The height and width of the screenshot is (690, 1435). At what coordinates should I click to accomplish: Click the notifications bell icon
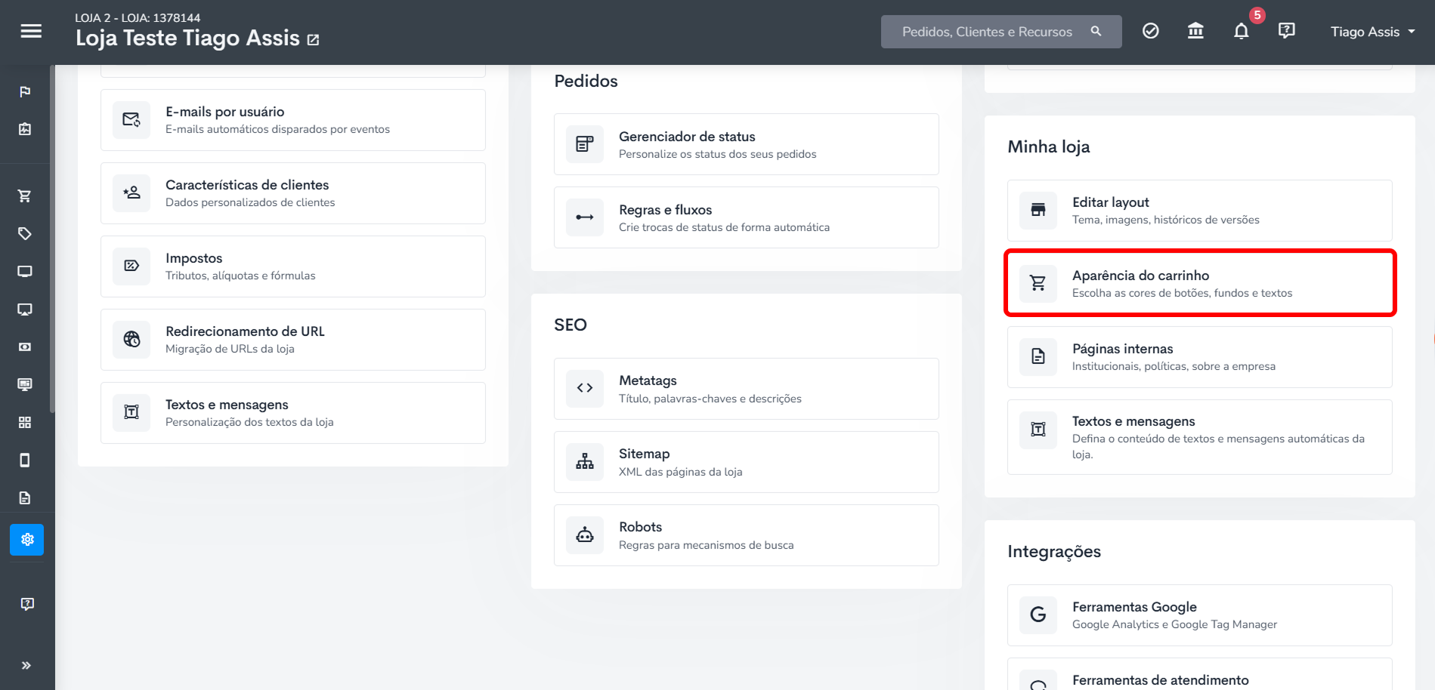(x=1241, y=31)
